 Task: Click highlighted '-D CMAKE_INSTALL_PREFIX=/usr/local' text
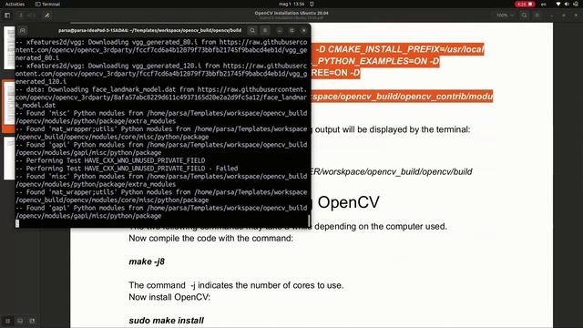coord(399,49)
